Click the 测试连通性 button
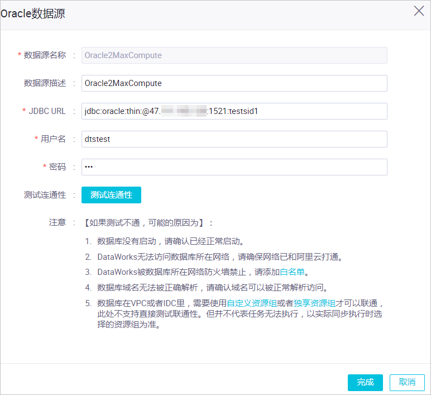Image resolution: width=431 pixels, height=395 pixels. tap(111, 195)
